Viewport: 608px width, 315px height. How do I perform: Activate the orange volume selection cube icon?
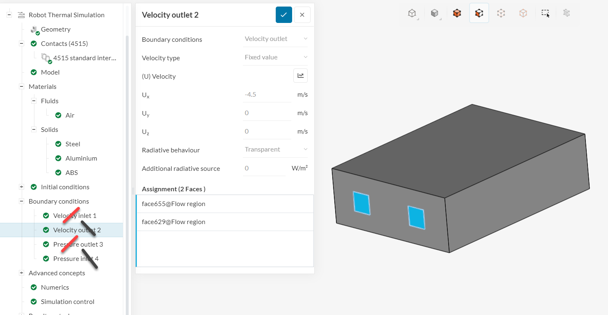coord(457,13)
